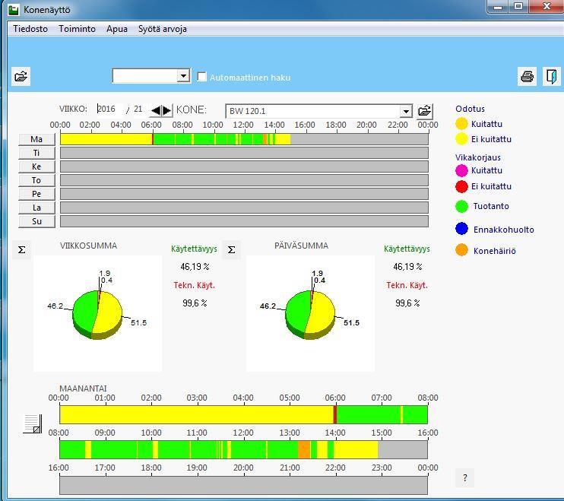Select the Pe day button
The image size is (564, 501).
36,194
